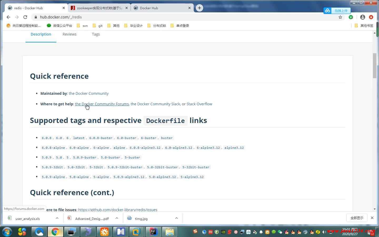379x237 pixels.
Task: Click the Sogou input method tray icon
Action: coord(195,231)
